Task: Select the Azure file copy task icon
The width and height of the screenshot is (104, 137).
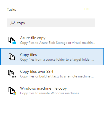Action: (x=12, y=40)
